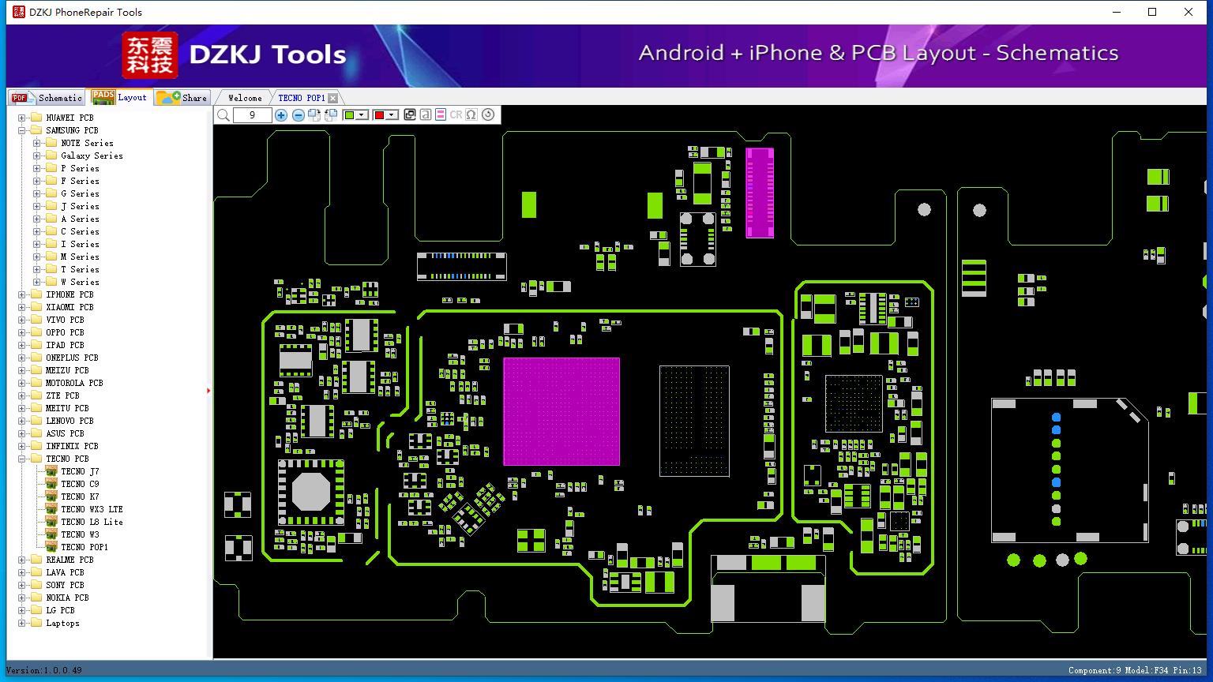This screenshot has width=1213, height=682.
Task: Select TECNO POP1 in the tree
Action: point(84,547)
